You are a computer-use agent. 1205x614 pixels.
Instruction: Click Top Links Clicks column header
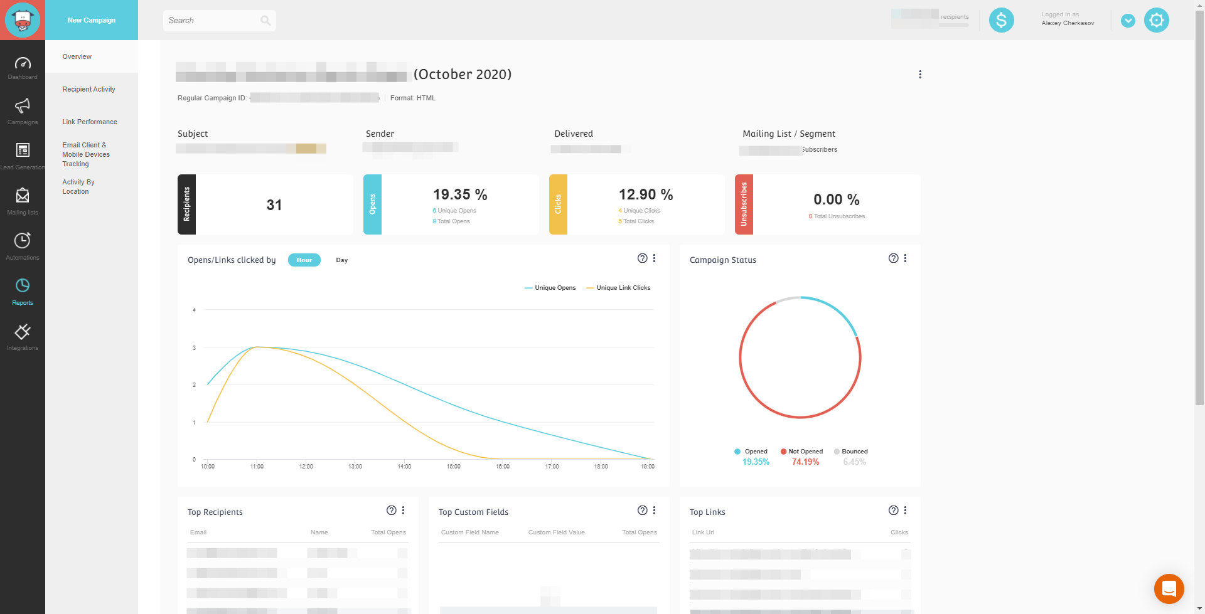point(899,532)
